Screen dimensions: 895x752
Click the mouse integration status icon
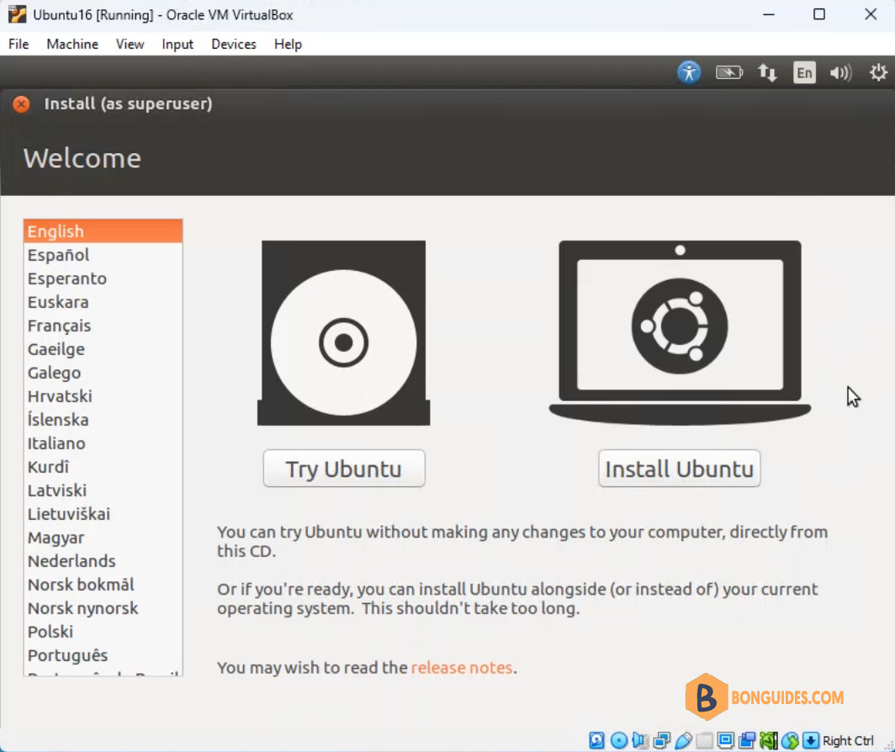pos(790,740)
